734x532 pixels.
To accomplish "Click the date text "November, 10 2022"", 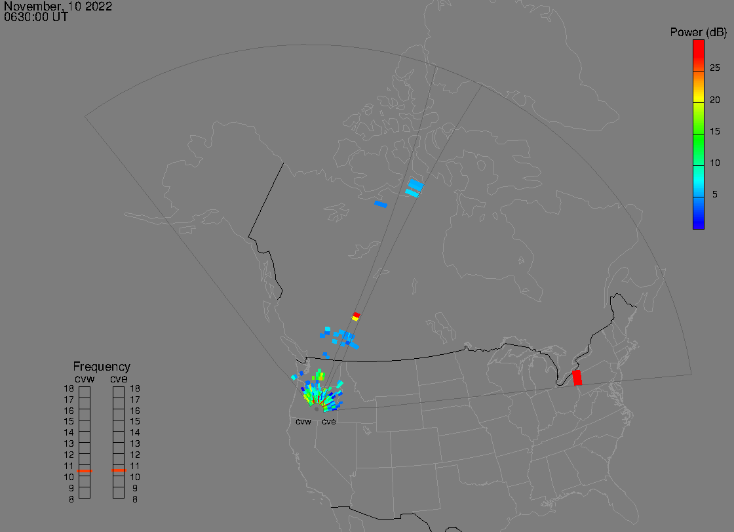I will (58, 6).
